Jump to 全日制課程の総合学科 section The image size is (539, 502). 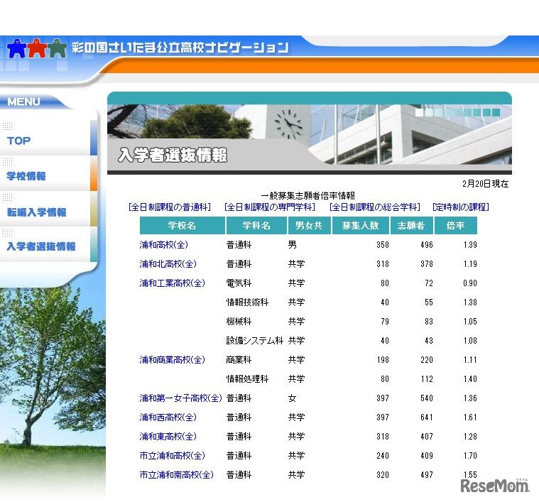[x=375, y=207]
